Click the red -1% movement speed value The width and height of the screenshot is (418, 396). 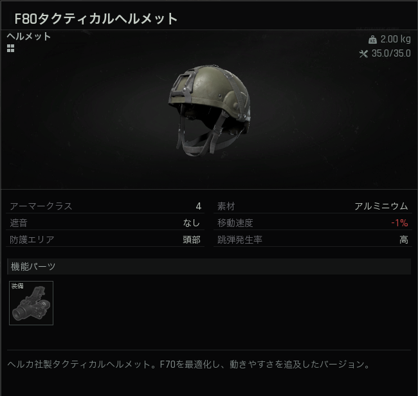(399, 223)
